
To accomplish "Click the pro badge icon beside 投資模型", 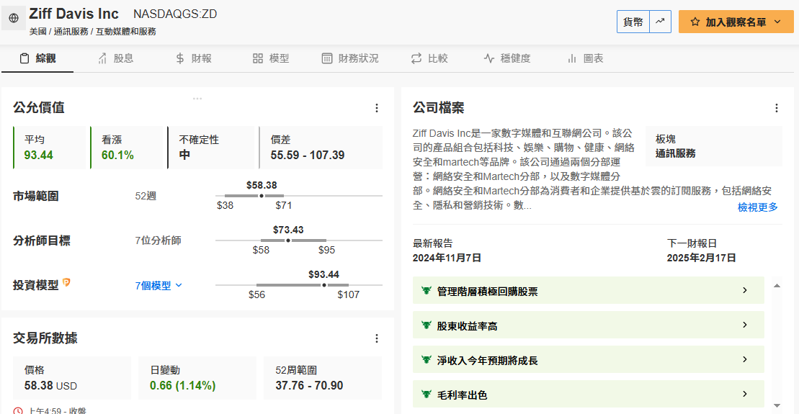I will 66,283.
